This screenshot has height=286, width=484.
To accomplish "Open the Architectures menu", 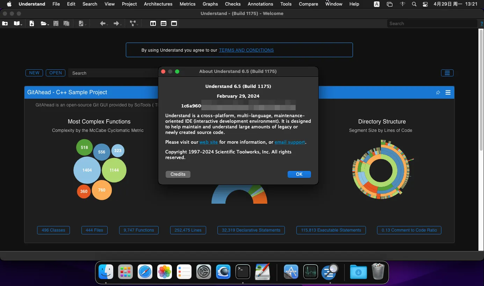I will click(158, 4).
